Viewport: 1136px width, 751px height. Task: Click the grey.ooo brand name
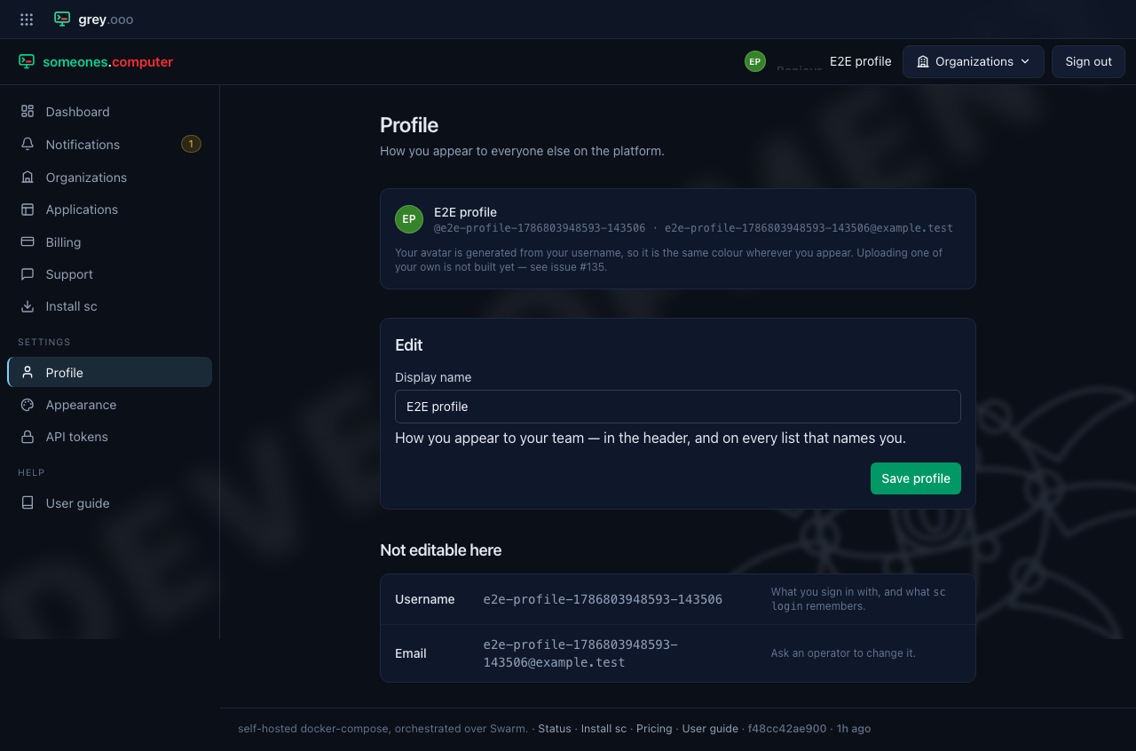pos(106,19)
